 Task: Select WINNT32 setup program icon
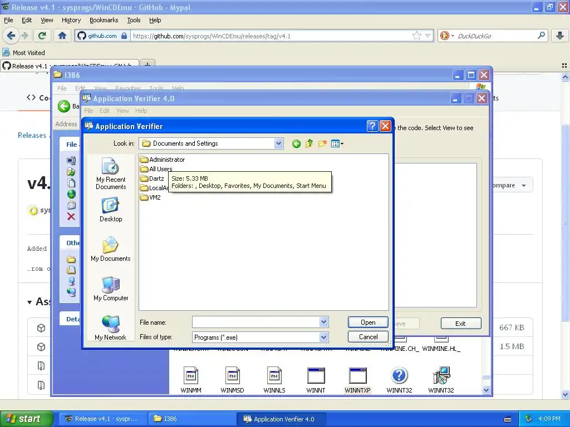point(441,380)
